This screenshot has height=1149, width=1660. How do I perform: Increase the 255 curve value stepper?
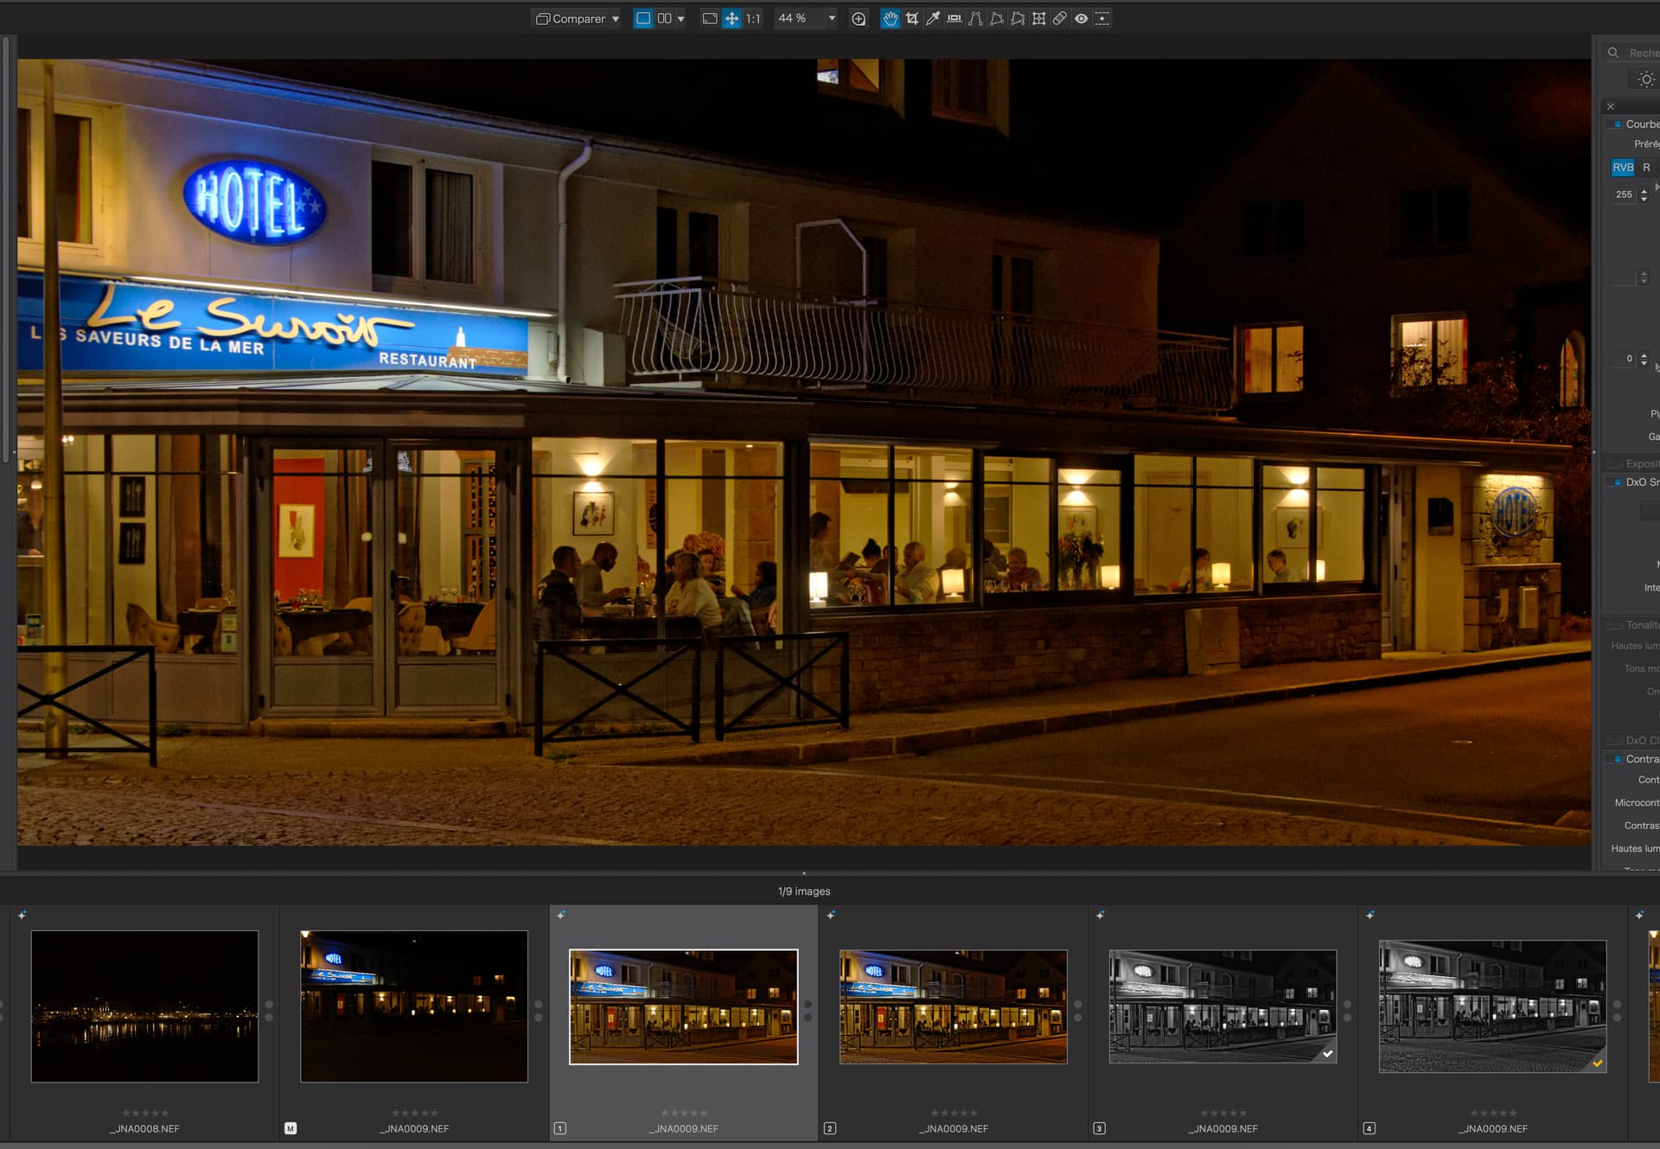pos(1644,190)
